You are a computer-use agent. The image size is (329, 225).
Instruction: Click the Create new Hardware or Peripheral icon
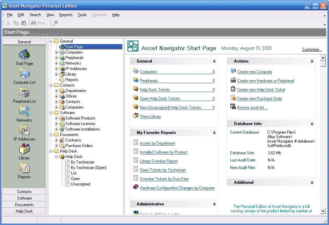tap(233, 80)
